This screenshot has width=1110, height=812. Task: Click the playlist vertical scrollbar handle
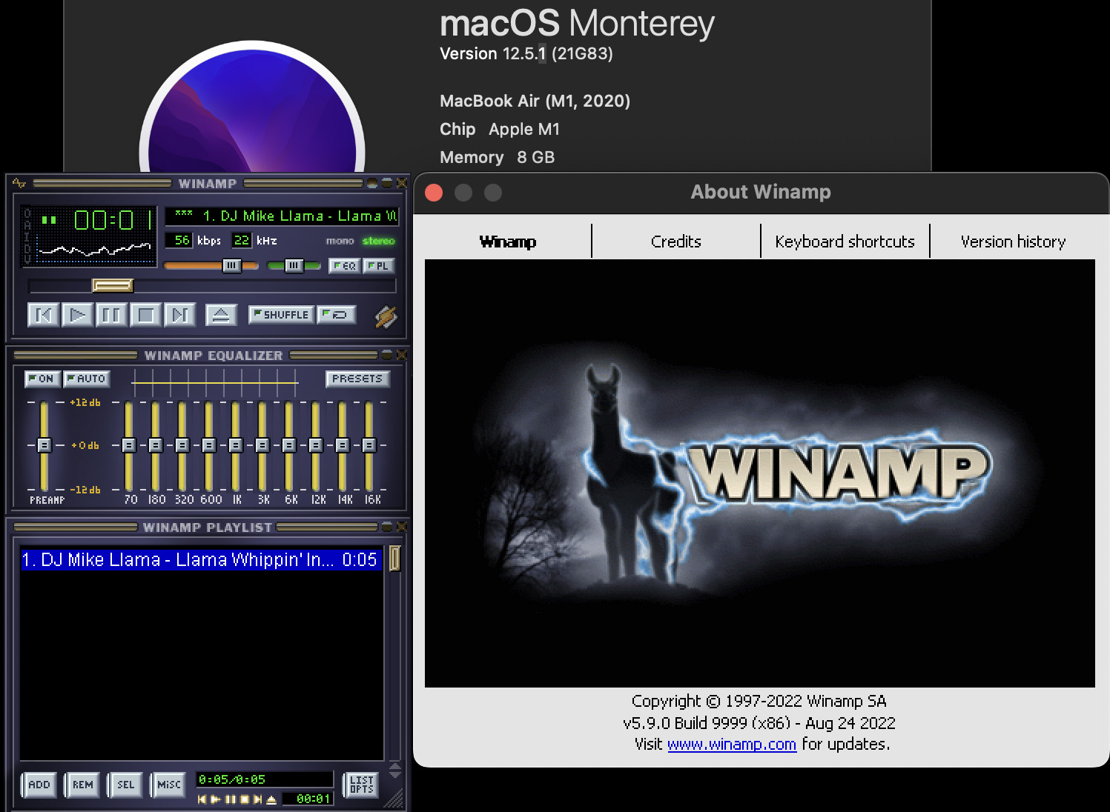395,559
